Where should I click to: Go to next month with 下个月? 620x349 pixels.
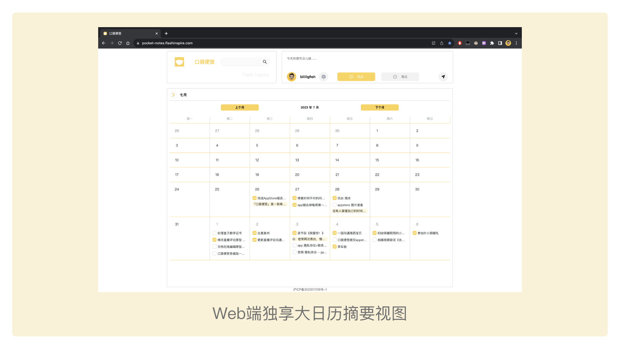pos(379,108)
